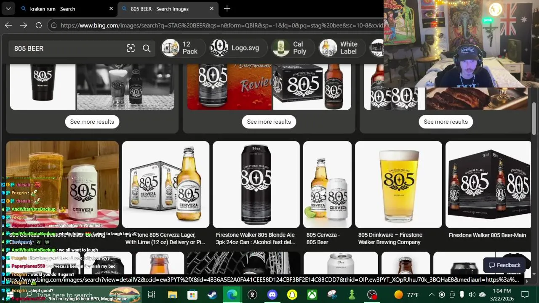Open the Feedback button
539x303 pixels.
tap(504, 265)
